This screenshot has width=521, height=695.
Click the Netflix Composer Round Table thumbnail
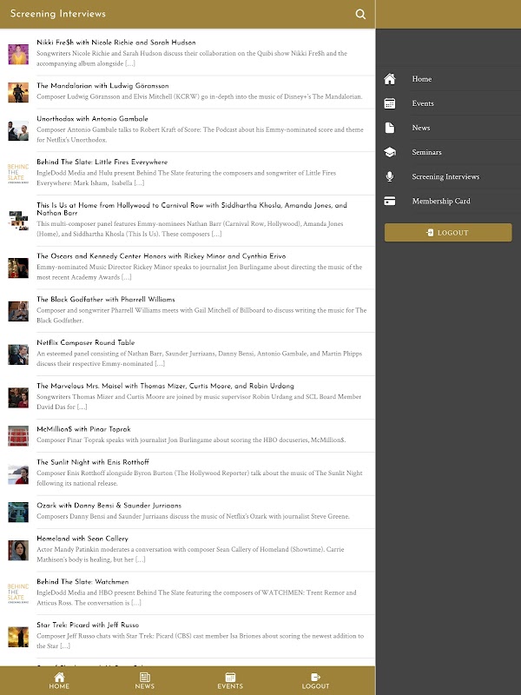point(18,354)
